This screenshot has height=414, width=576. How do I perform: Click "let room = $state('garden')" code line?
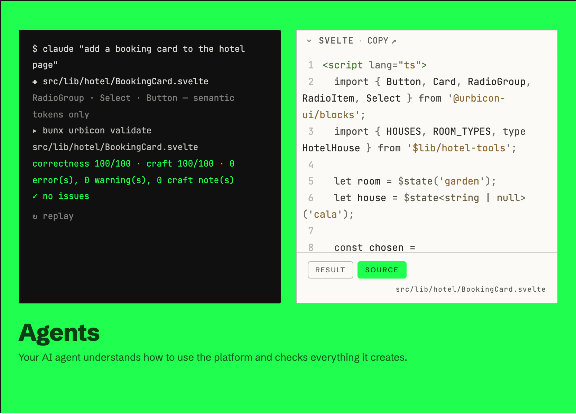415,181
